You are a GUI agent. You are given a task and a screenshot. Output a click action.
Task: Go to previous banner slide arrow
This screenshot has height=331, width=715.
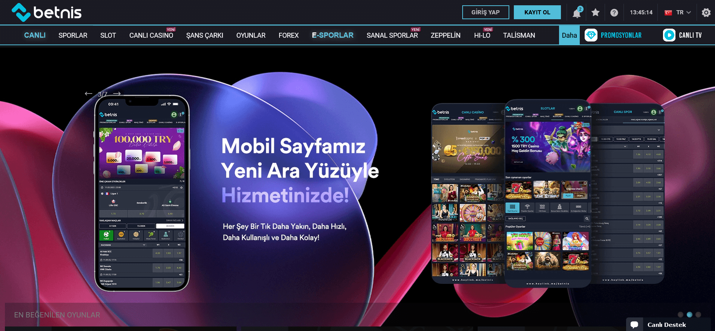point(89,93)
